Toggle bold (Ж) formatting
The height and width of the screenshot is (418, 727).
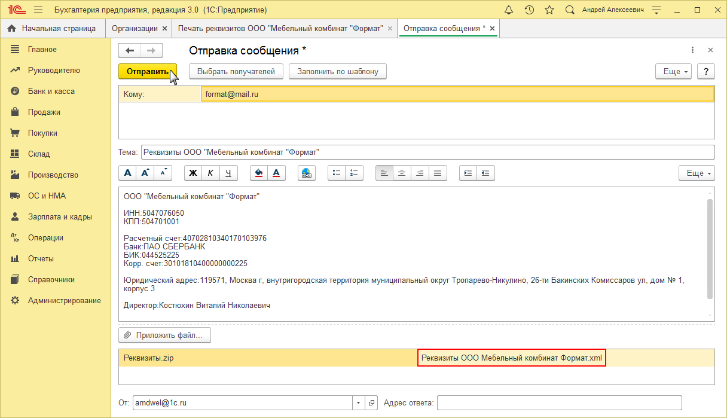193,173
